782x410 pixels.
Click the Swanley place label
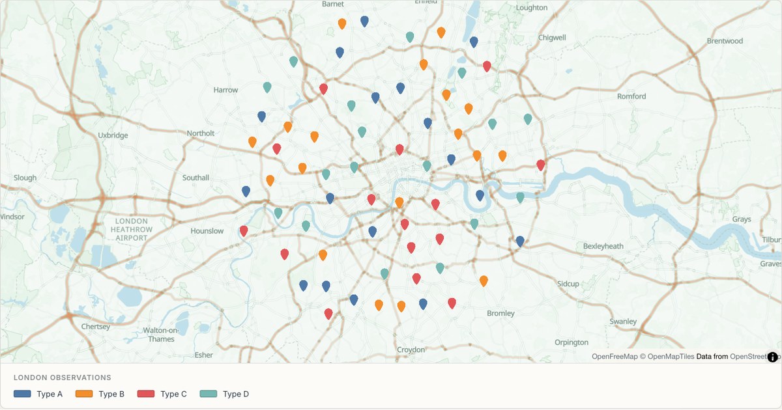coord(623,321)
